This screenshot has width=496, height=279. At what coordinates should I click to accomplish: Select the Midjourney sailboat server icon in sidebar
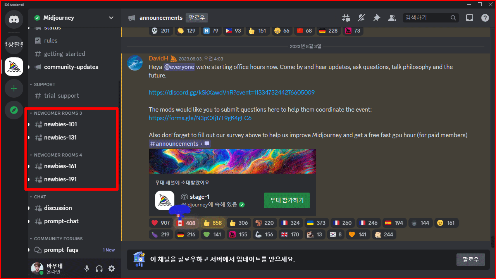click(x=14, y=67)
